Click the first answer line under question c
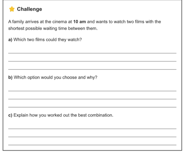Image resolution: width=185 pixels, height=155 pixels. (92, 129)
